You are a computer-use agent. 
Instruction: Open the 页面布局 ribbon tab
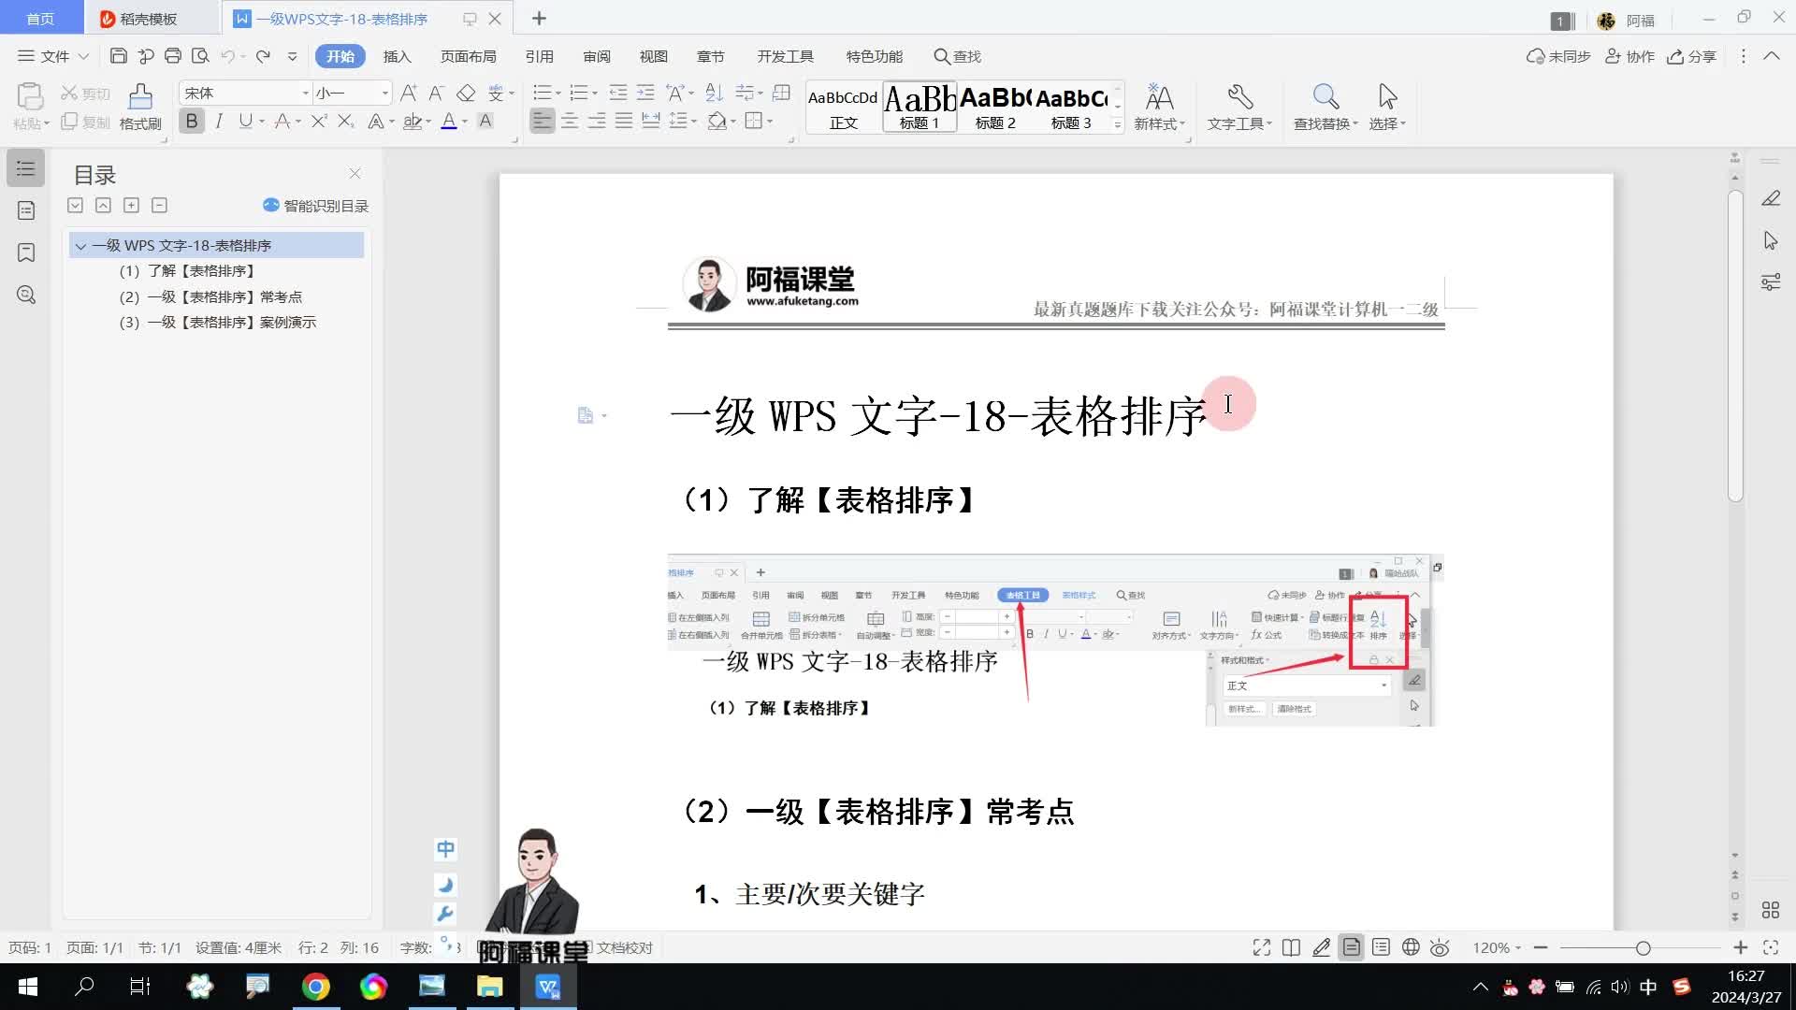(x=468, y=56)
